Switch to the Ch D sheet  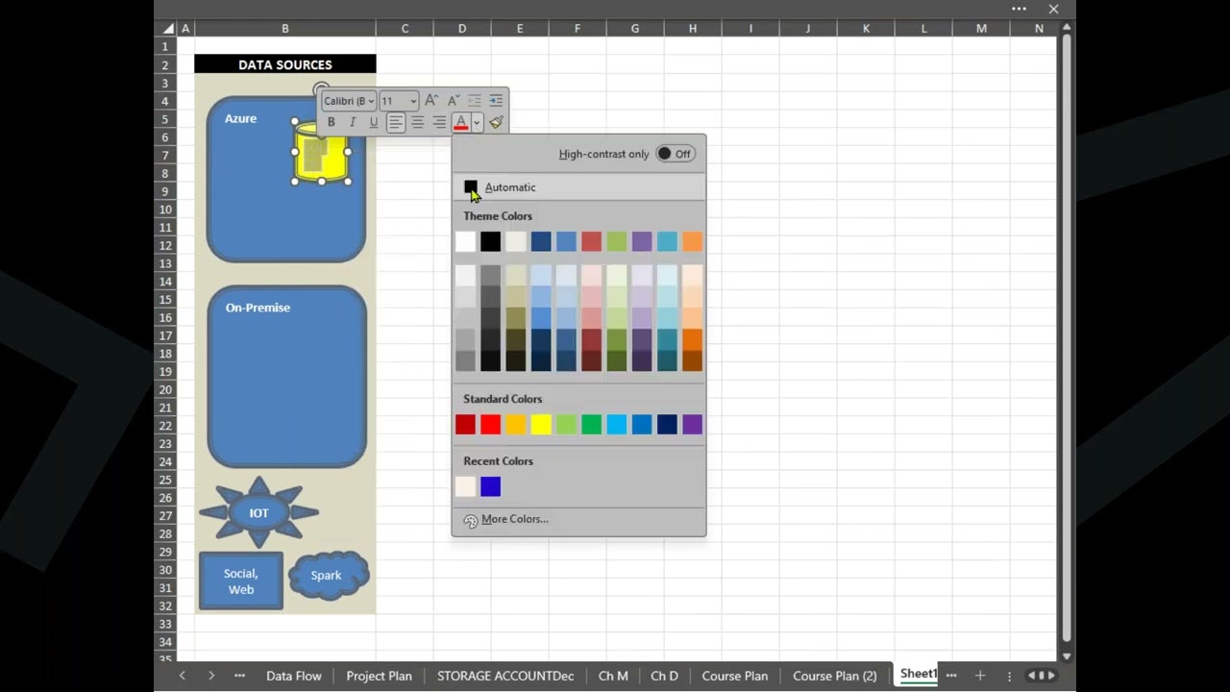click(664, 676)
